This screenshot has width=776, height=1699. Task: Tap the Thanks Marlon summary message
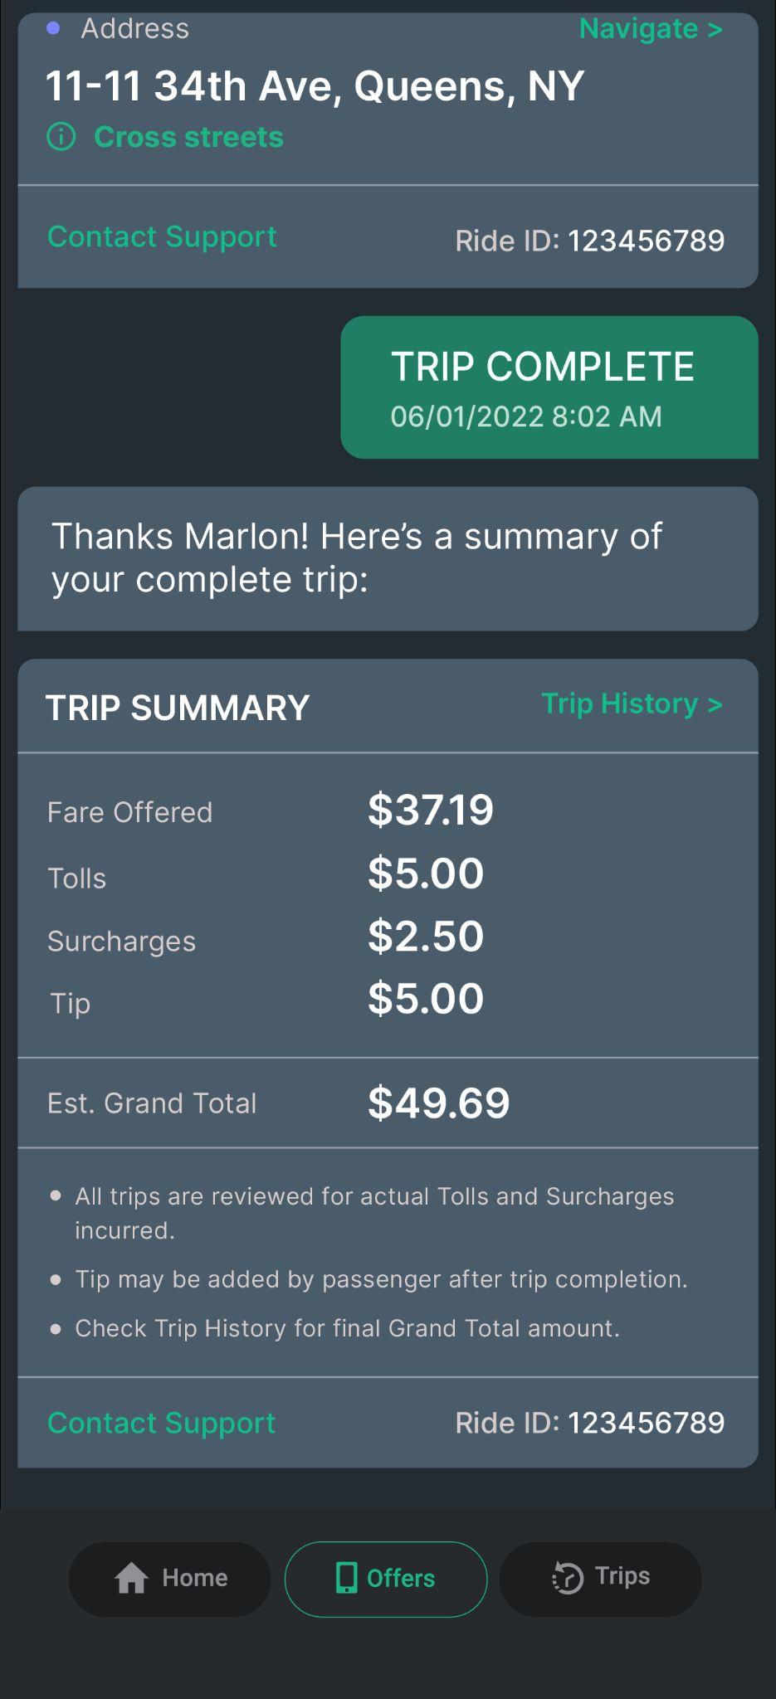click(x=357, y=557)
